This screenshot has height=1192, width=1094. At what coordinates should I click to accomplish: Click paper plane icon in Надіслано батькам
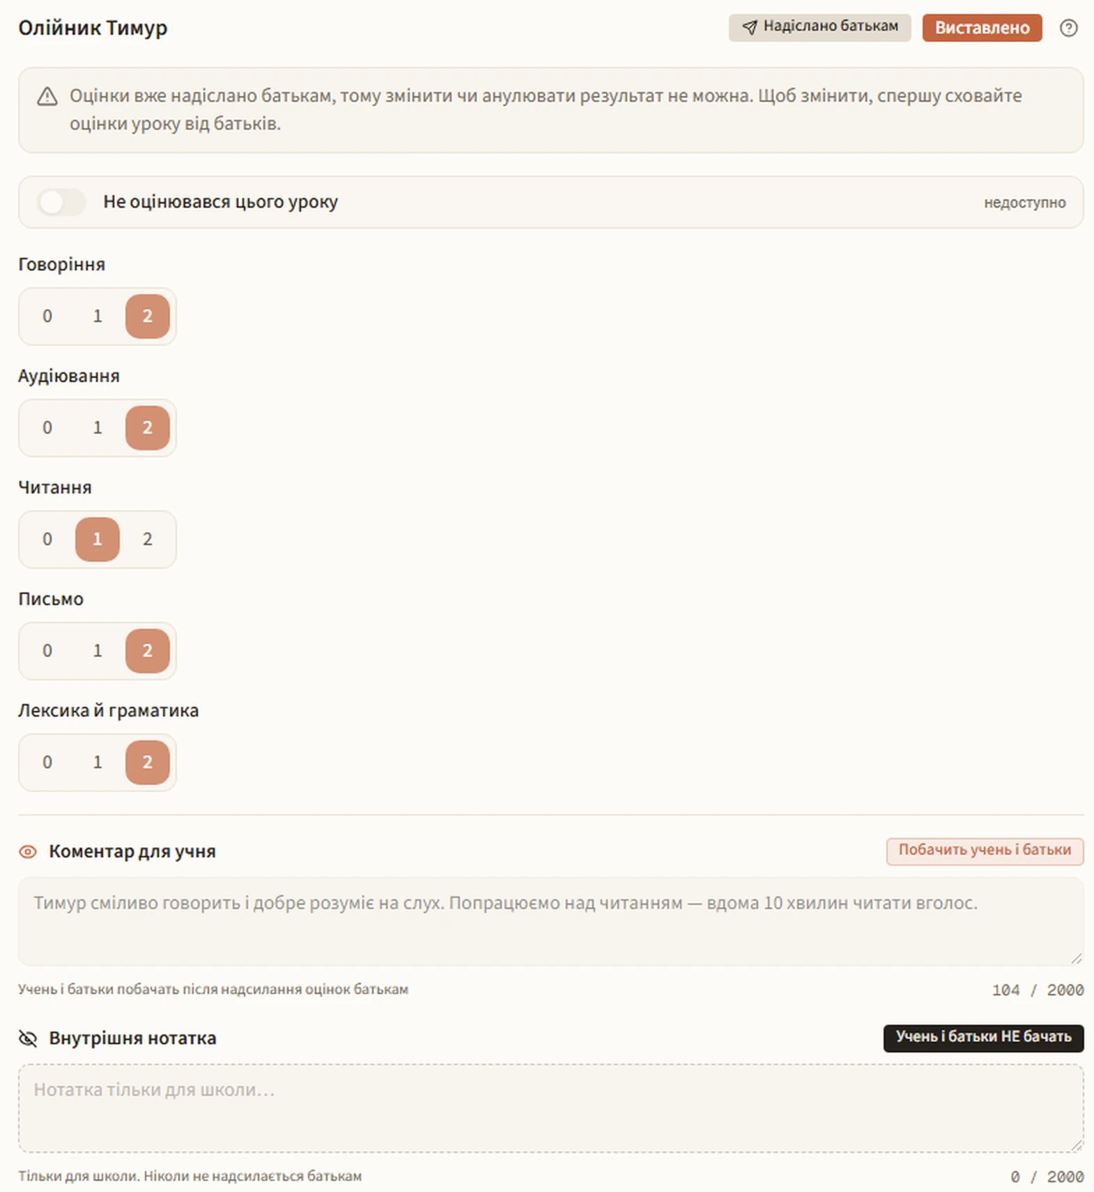(749, 27)
